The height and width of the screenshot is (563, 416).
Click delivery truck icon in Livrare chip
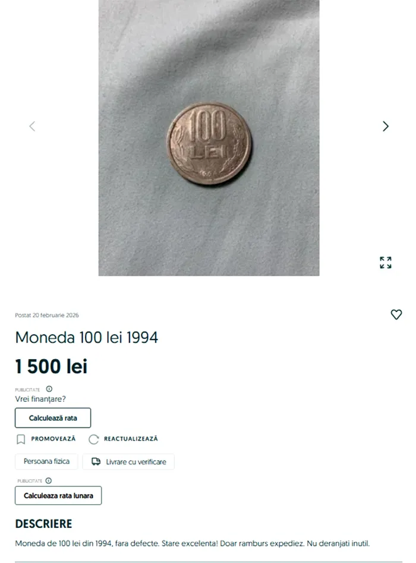point(96,461)
